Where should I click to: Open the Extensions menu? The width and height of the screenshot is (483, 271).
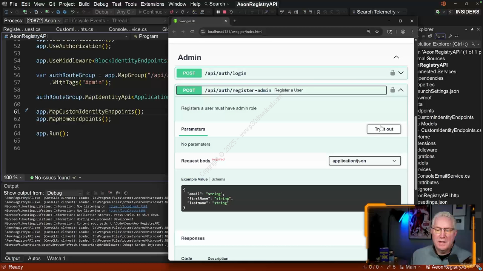click(x=152, y=4)
